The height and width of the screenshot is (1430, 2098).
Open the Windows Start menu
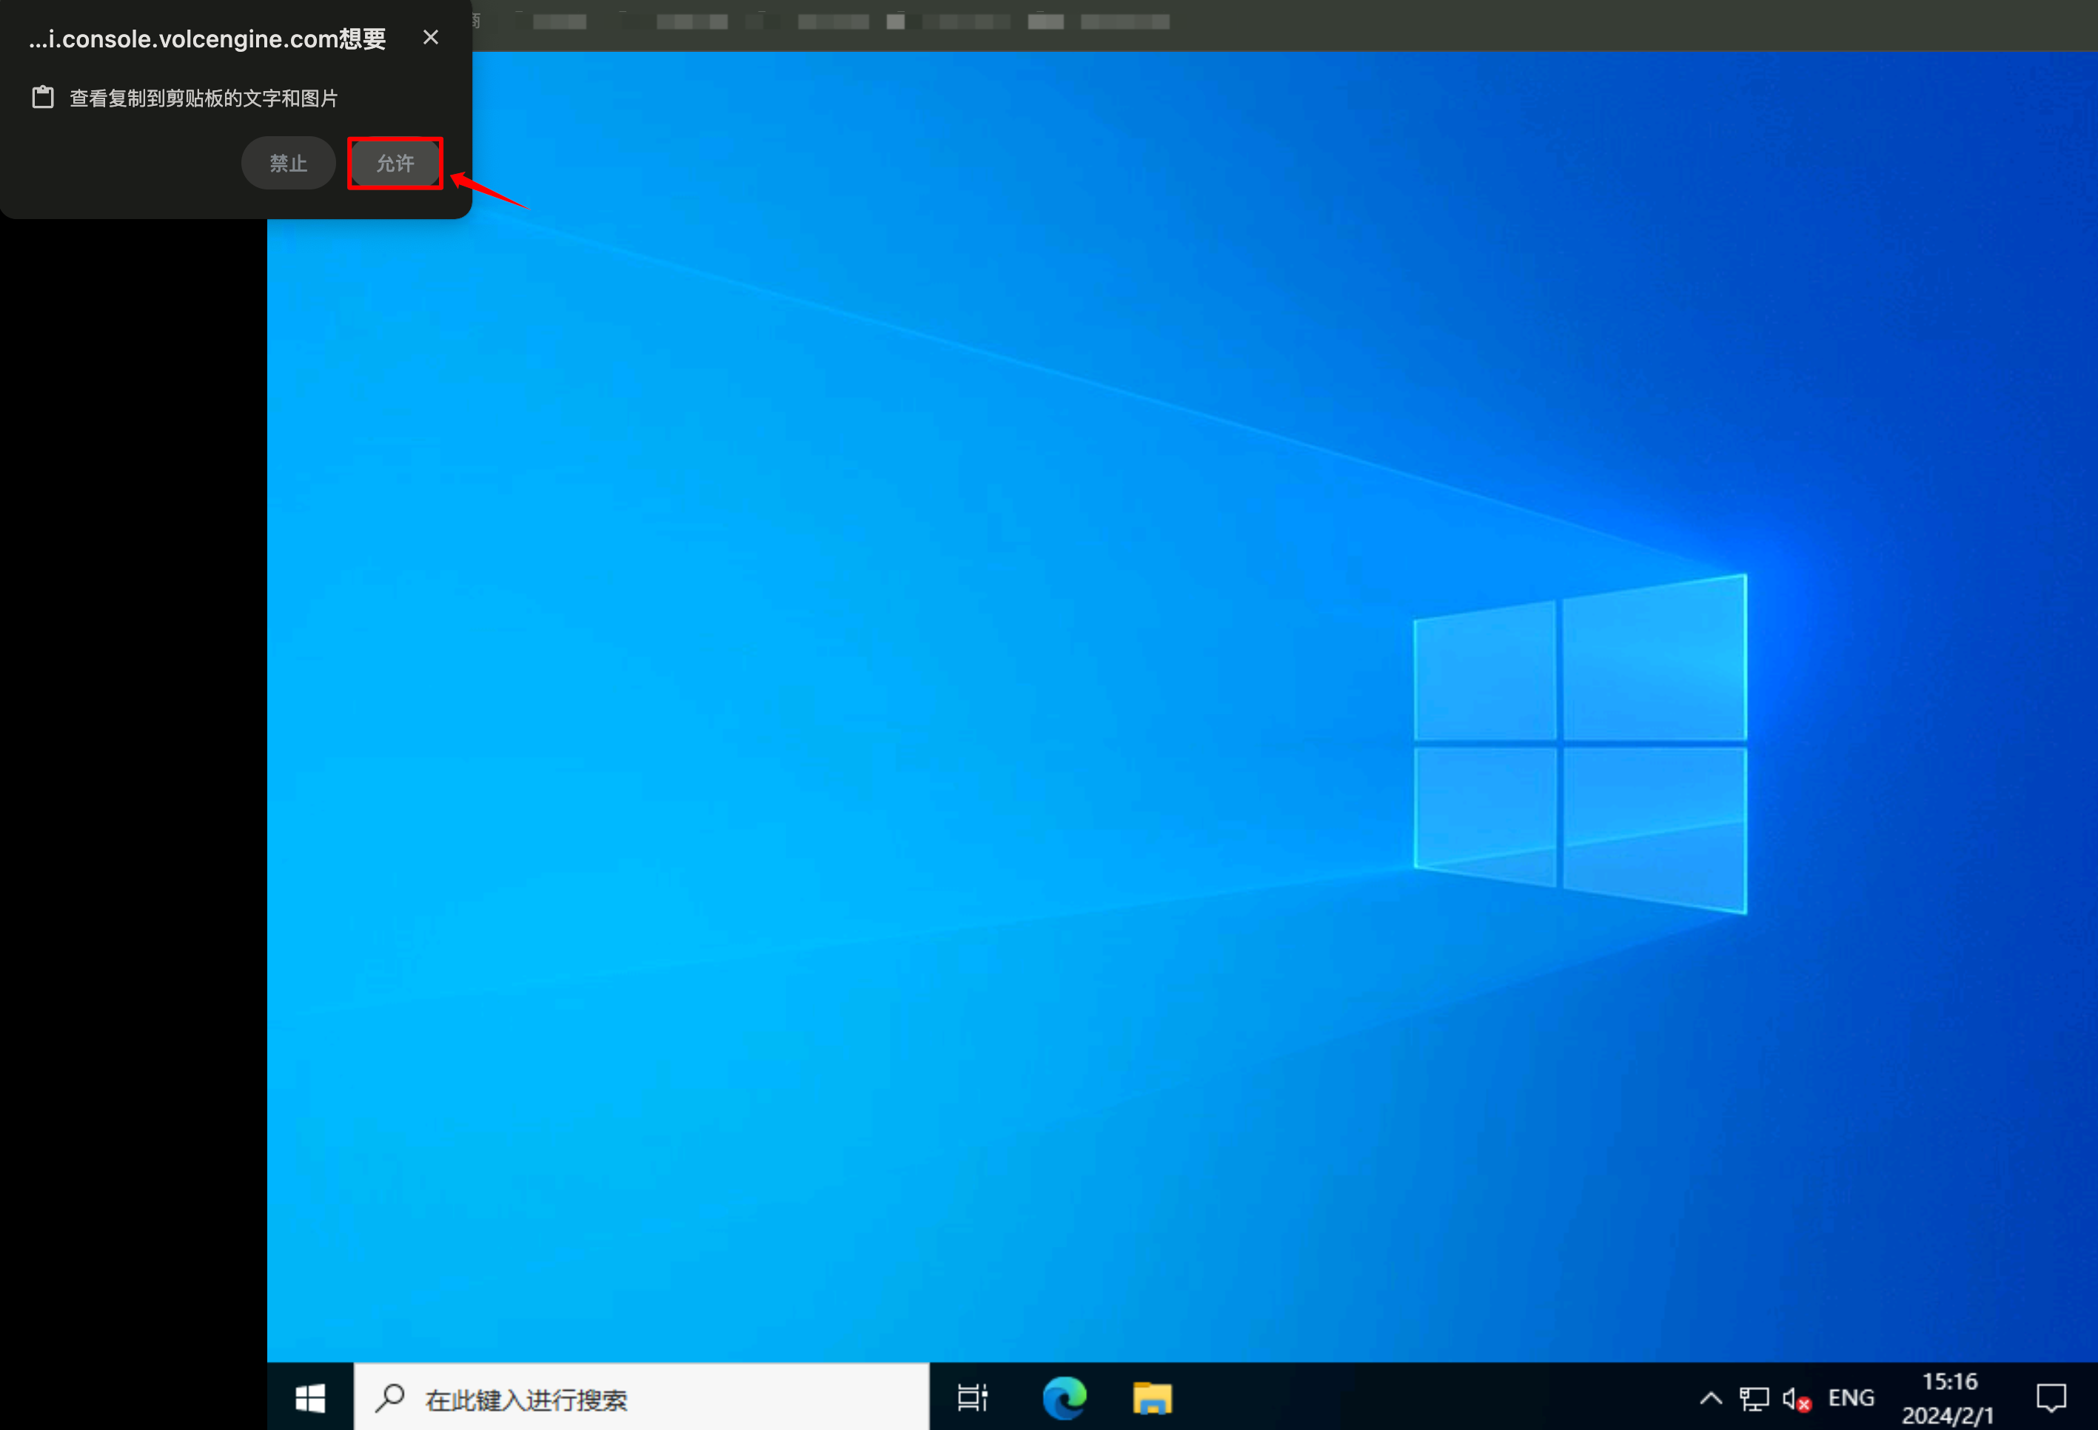click(x=309, y=1397)
